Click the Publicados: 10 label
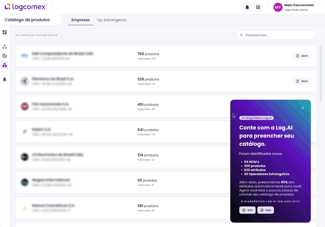The image size is (325, 227). 145,185
